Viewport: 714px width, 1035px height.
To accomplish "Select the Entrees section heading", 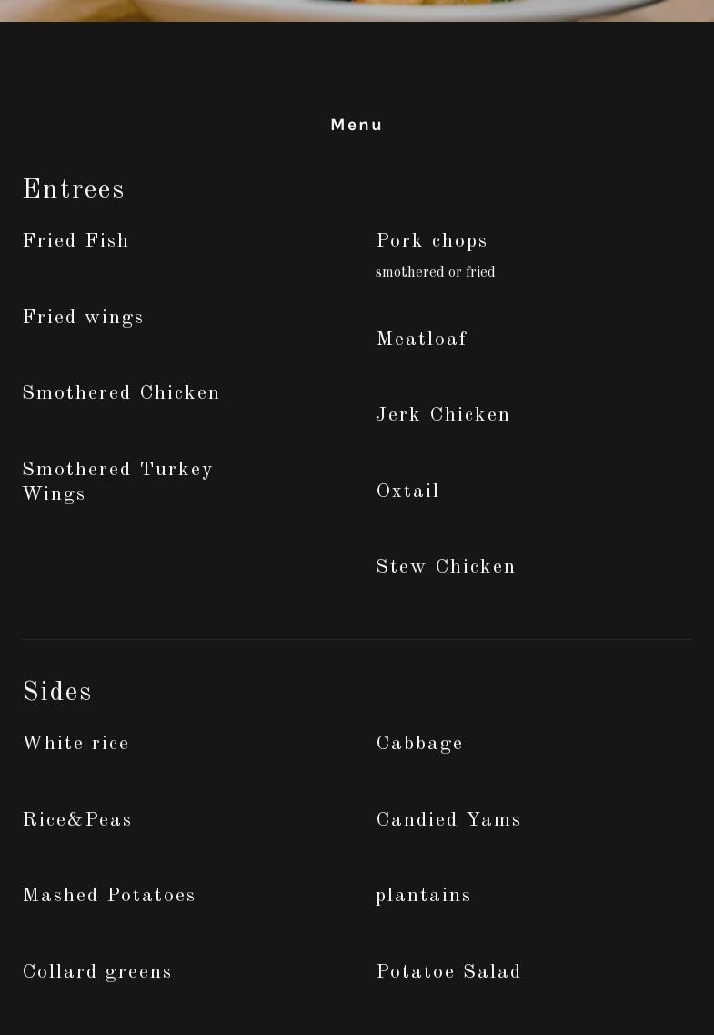I will [73, 189].
